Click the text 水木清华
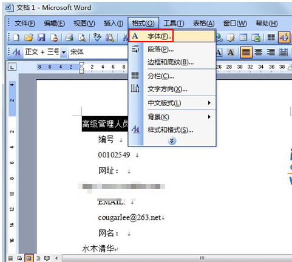The width and height of the screenshot is (292, 262). tap(98, 249)
